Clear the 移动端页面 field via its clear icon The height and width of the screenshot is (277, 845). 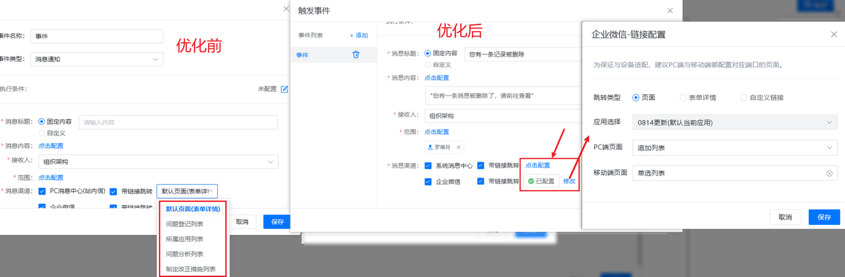[829, 173]
